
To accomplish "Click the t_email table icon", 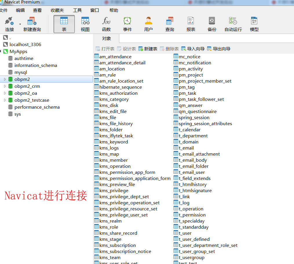I will click(x=176, y=147).
